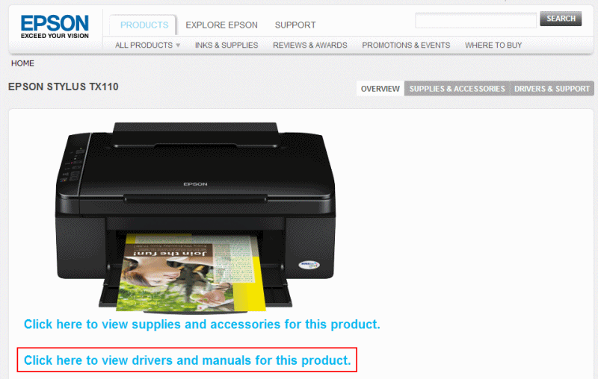
Task: Switch to Drivers & Support tab
Action: click(552, 89)
